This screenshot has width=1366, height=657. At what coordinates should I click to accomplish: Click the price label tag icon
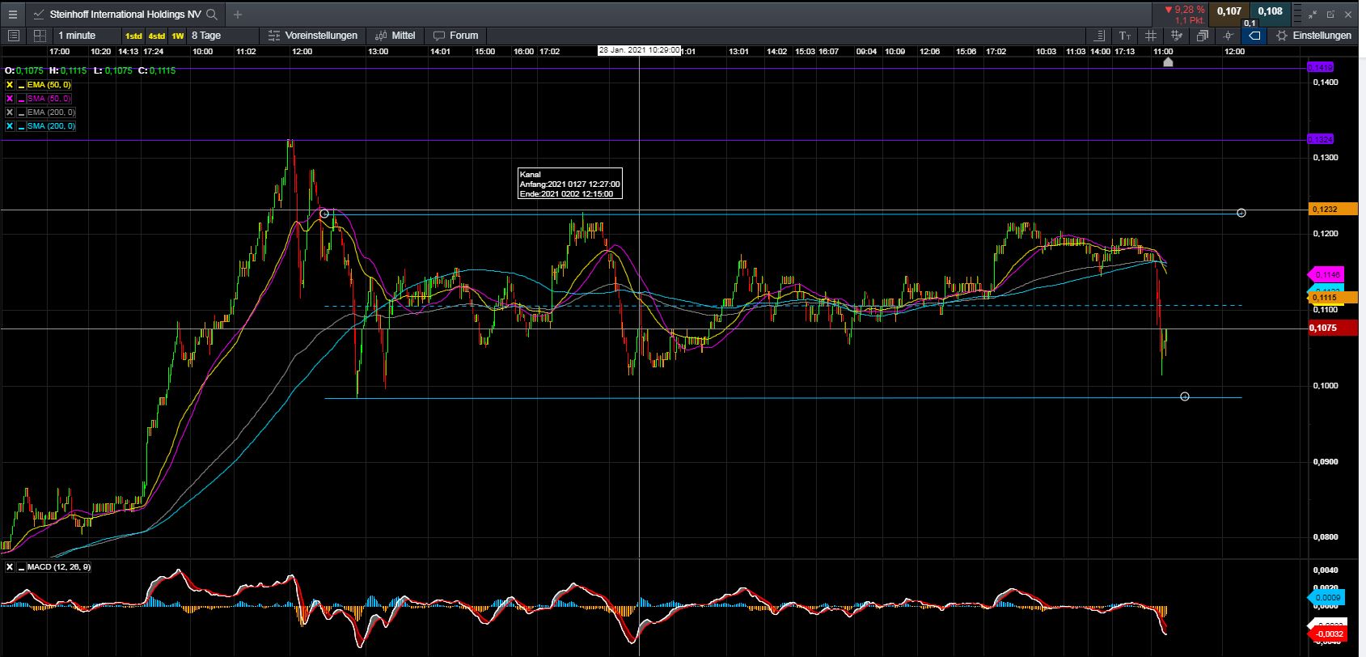pyautogui.click(x=1254, y=36)
